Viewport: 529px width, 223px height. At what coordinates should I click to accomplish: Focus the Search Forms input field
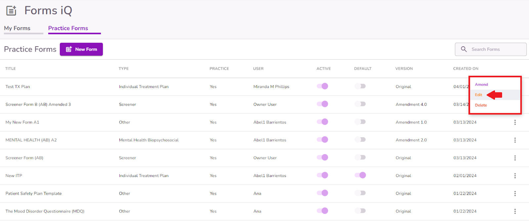point(491,49)
